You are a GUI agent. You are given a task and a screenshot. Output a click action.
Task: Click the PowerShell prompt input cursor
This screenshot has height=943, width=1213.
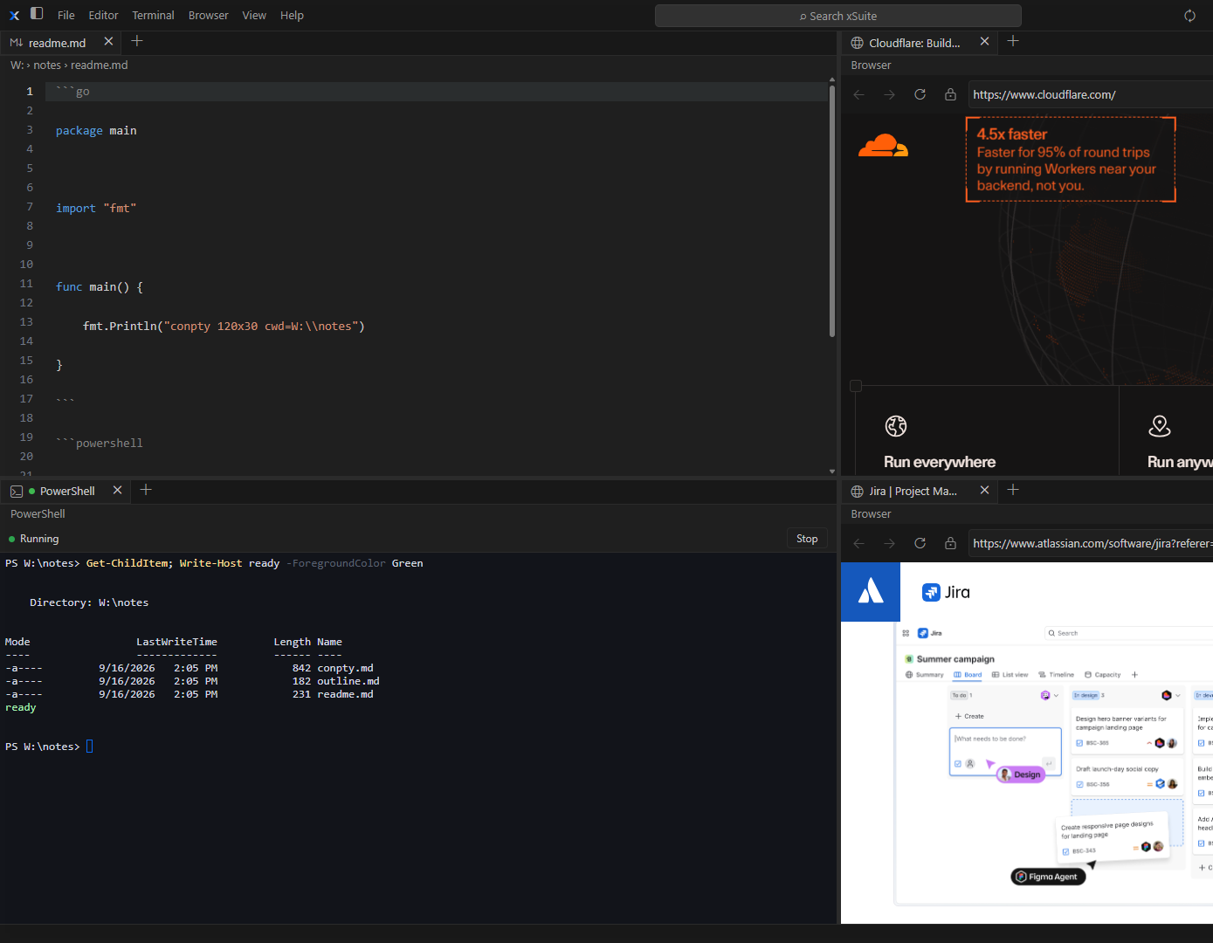[x=89, y=747]
